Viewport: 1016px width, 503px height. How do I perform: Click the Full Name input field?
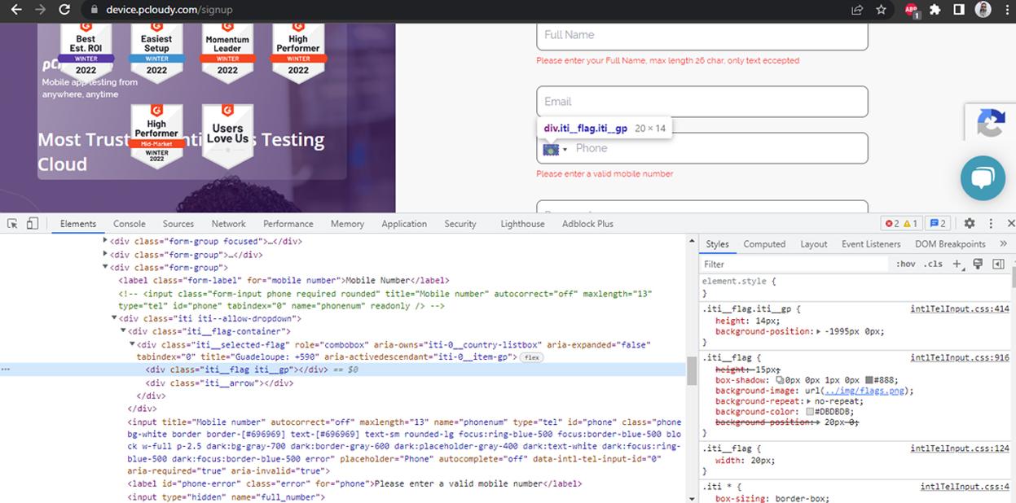[x=702, y=35]
